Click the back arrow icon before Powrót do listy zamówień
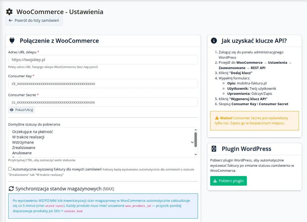The height and width of the screenshot is (222, 307). pyautogui.click(x=10, y=20)
